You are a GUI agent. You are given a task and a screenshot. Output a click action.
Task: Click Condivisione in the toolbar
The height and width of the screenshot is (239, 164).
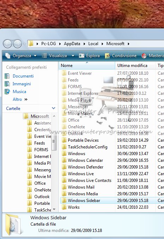(x=121, y=56)
